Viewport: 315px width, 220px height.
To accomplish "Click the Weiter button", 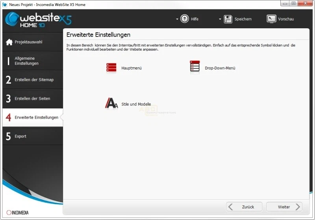I will point(284,207).
